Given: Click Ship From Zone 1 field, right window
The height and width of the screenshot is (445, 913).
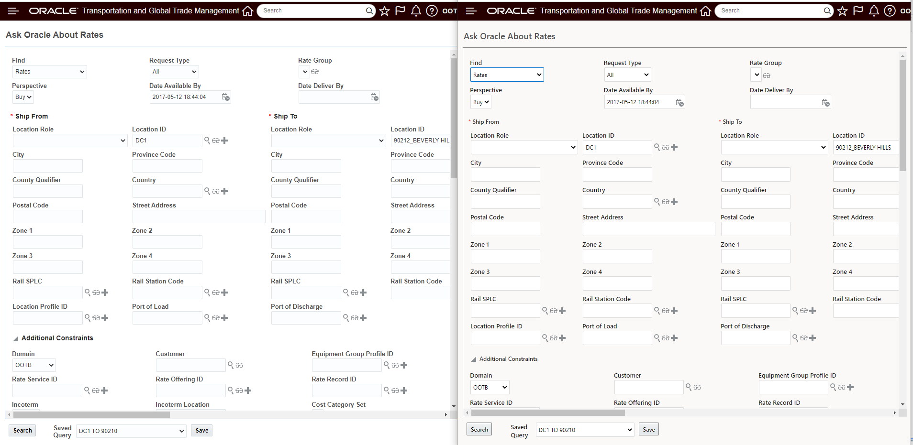Looking at the screenshot, I should [505, 256].
